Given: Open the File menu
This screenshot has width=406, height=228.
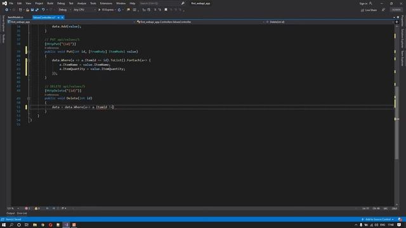Looking at the screenshot, I should click(x=11, y=3).
